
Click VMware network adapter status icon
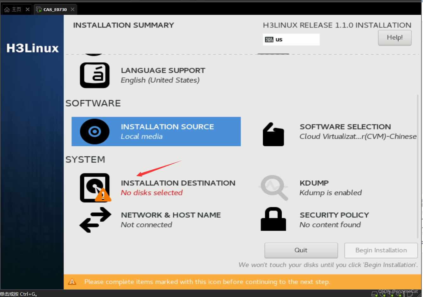391,294
